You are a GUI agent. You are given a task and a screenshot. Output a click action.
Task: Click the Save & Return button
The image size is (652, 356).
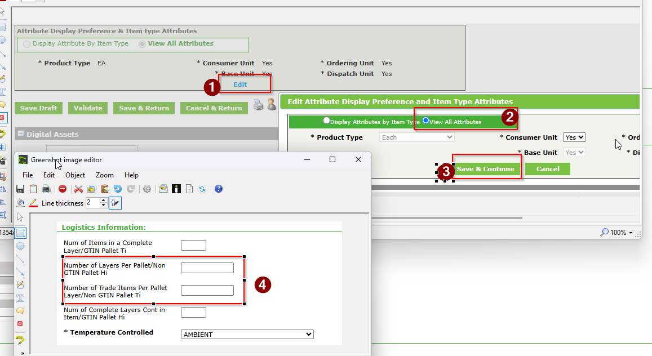[144, 108]
